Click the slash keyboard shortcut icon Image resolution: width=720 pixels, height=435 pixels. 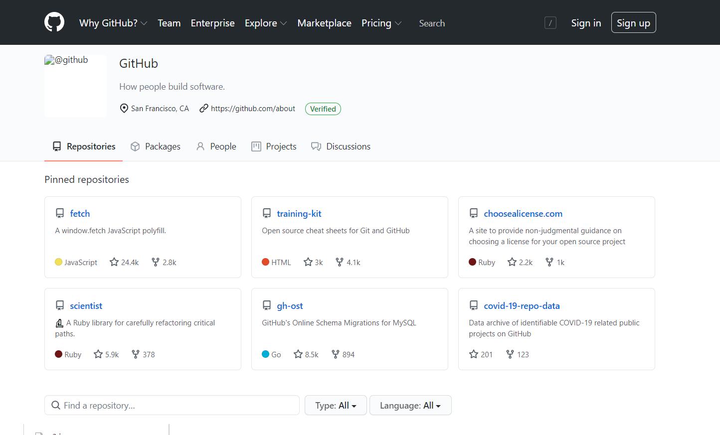pos(550,23)
